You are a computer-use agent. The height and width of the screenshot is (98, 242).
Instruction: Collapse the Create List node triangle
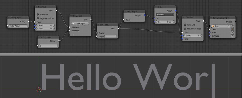71,16
